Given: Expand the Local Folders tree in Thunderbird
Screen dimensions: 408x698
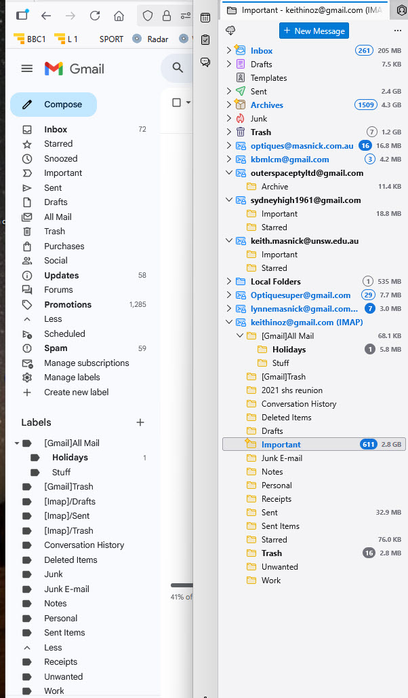Looking at the screenshot, I should 228,282.
